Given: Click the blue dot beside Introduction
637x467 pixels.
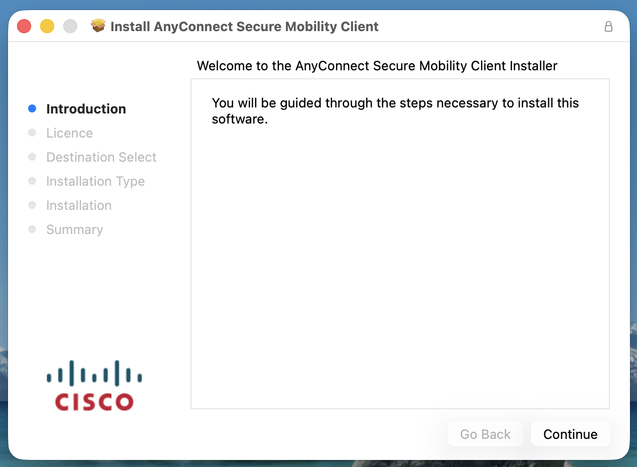Looking at the screenshot, I should point(33,108).
